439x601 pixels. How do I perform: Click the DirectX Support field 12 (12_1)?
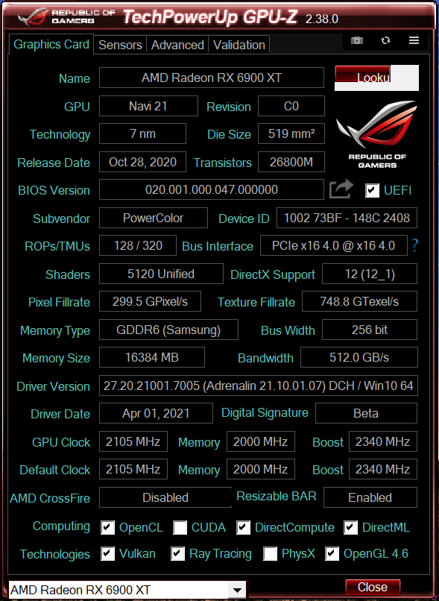(370, 274)
